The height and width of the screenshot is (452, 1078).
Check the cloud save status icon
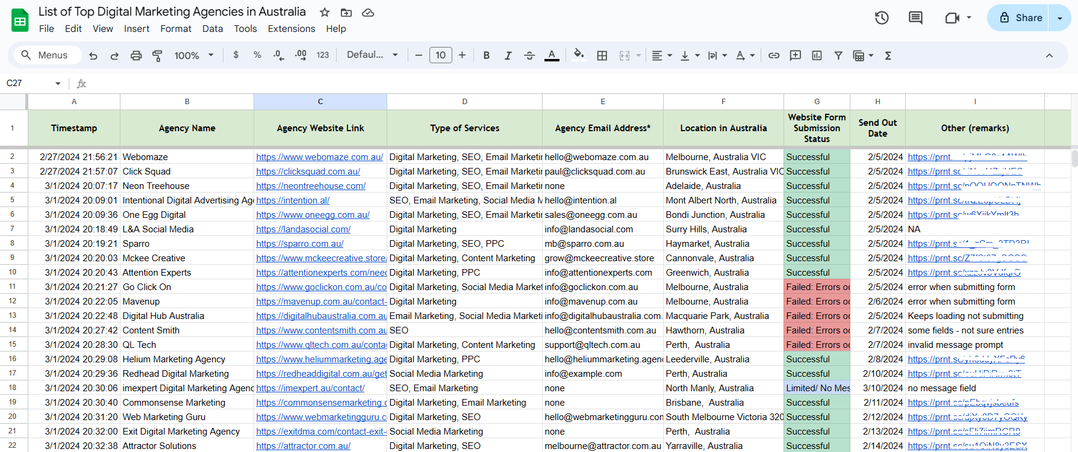click(368, 12)
